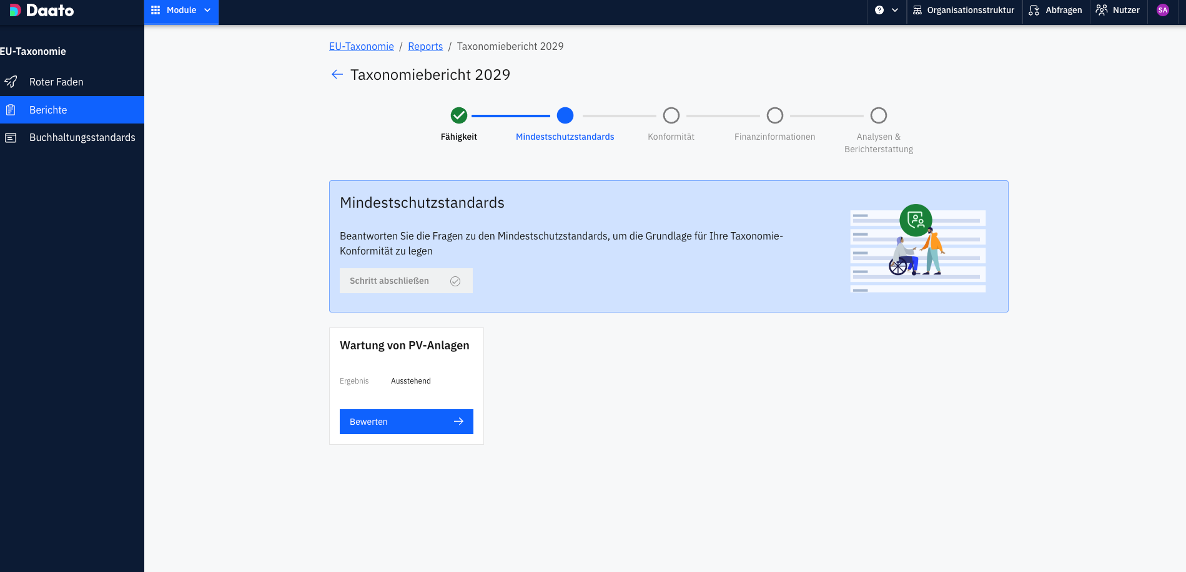Open Organisationsstruktur from top bar
Screen dimensions: 1186x572
(x=964, y=10)
